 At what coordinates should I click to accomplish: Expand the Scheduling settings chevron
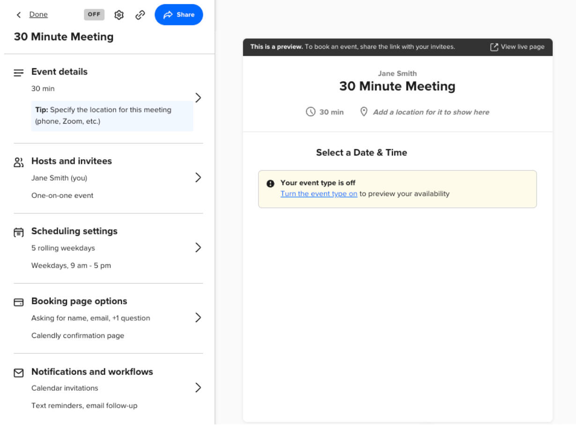(198, 248)
